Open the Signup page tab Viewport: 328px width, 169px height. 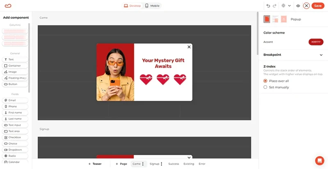(x=155, y=164)
